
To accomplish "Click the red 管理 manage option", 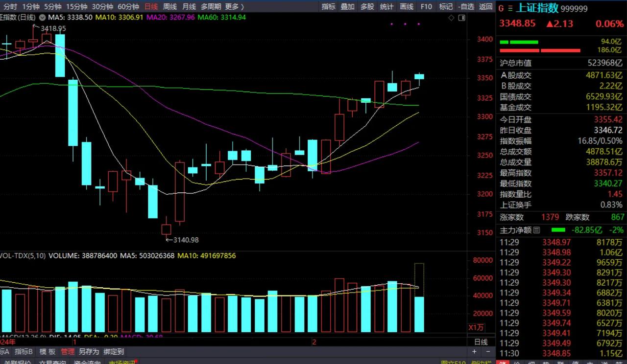I will 68,351.
